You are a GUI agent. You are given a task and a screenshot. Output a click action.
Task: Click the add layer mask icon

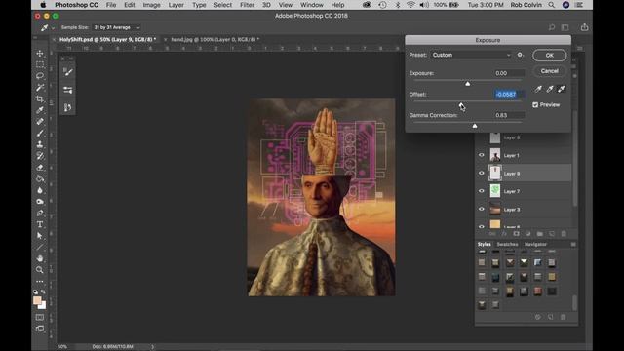(516, 234)
